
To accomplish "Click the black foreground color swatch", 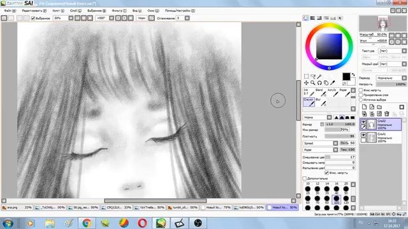I will [x=346, y=76].
